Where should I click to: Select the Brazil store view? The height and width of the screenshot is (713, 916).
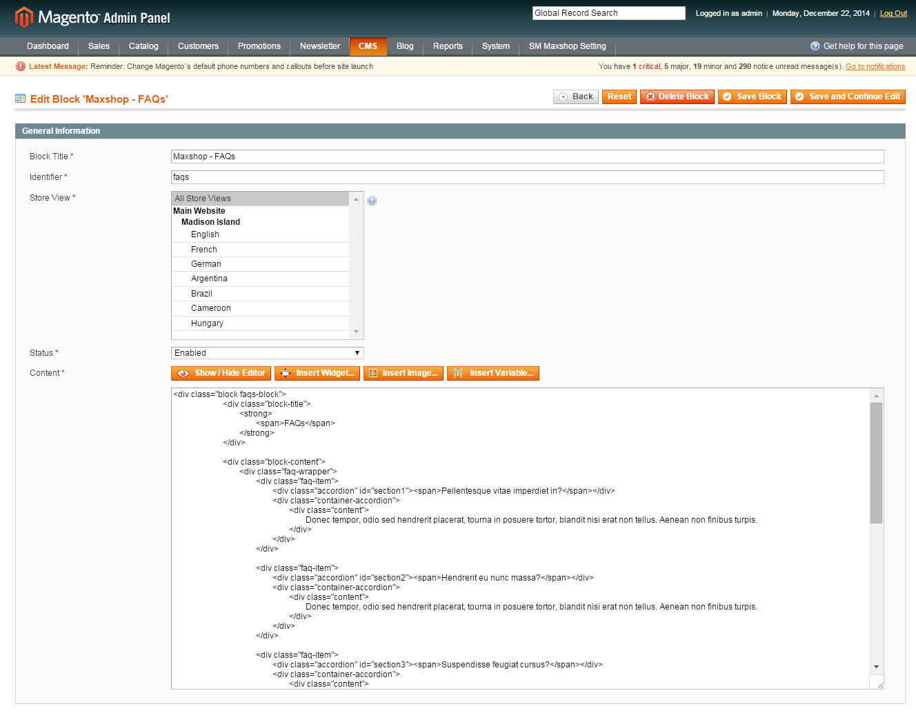click(260, 294)
